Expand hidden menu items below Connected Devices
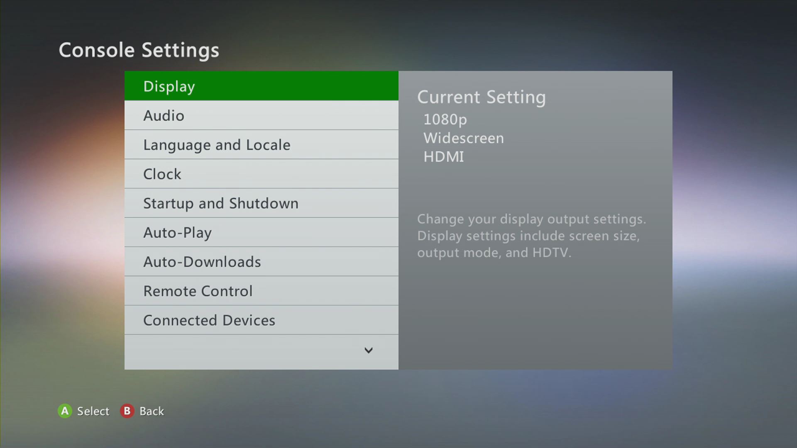Screen dimensions: 797x448 (368, 350)
